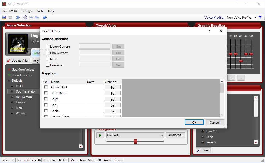Tick the Next mapping checkbox
Viewport: 265px width, 163px height.
48,59
